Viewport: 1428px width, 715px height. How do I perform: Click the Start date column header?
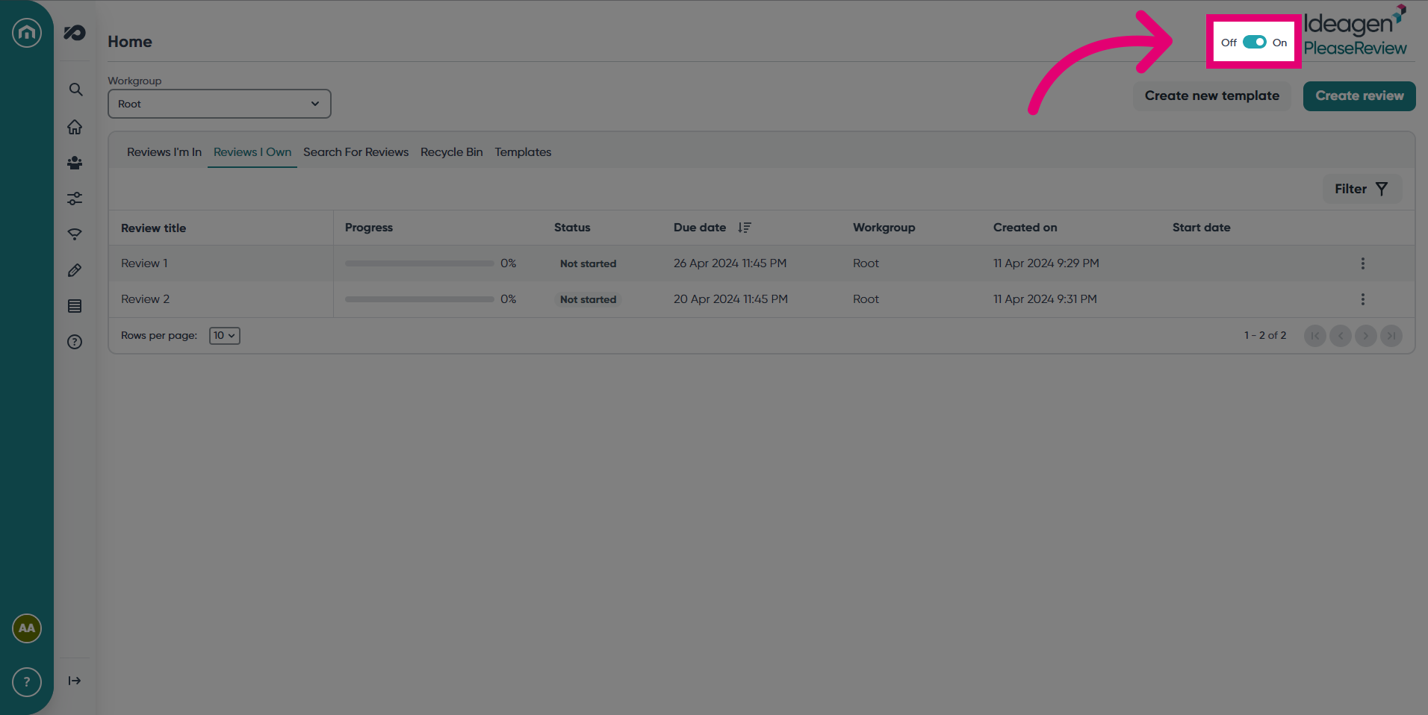1201,228
